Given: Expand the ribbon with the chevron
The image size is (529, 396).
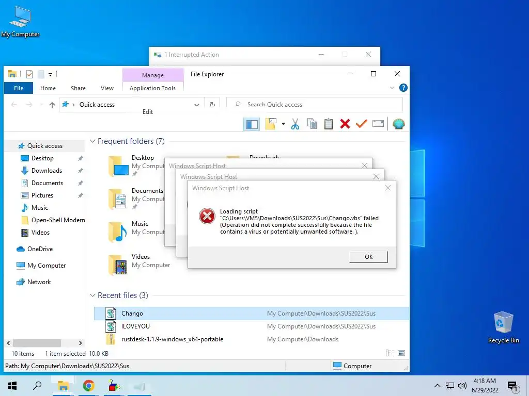Looking at the screenshot, I should (x=392, y=88).
